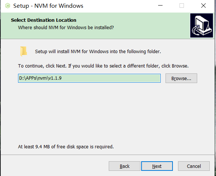216x176 pixels.
Task: Click the installer computer image in header
Action: tap(202, 25)
